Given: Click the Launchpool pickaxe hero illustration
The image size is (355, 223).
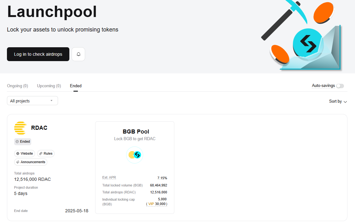Looking at the screenshot, I should [x=301, y=35].
